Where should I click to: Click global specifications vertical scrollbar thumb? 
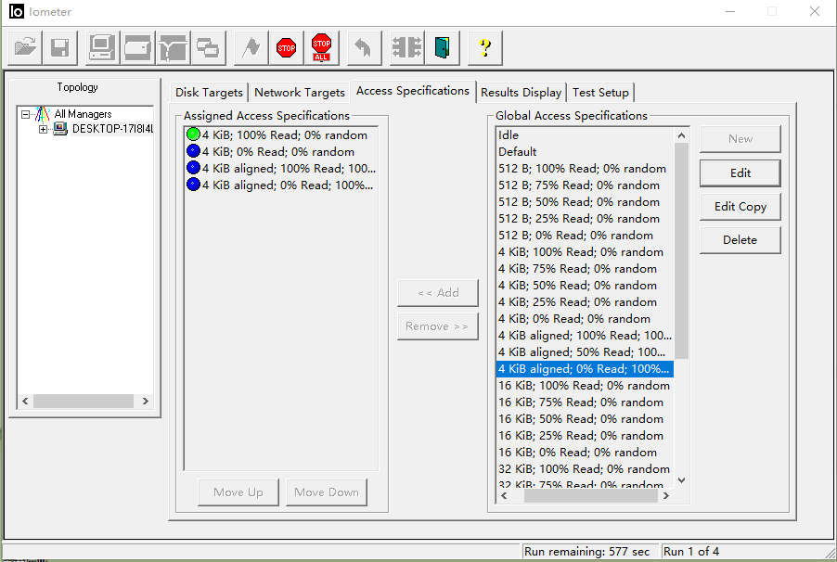[x=681, y=250]
